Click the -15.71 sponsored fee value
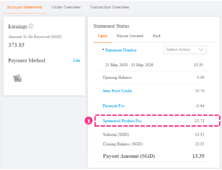This screenshot has height=170, width=222. click(x=199, y=121)
